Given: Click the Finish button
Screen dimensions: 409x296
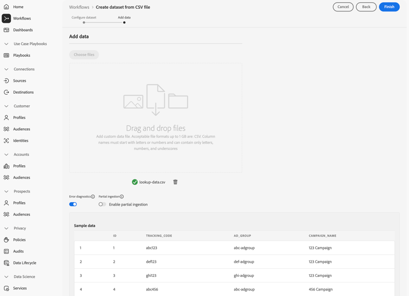Looking at the screenshot, I should [x=389, y=7].
